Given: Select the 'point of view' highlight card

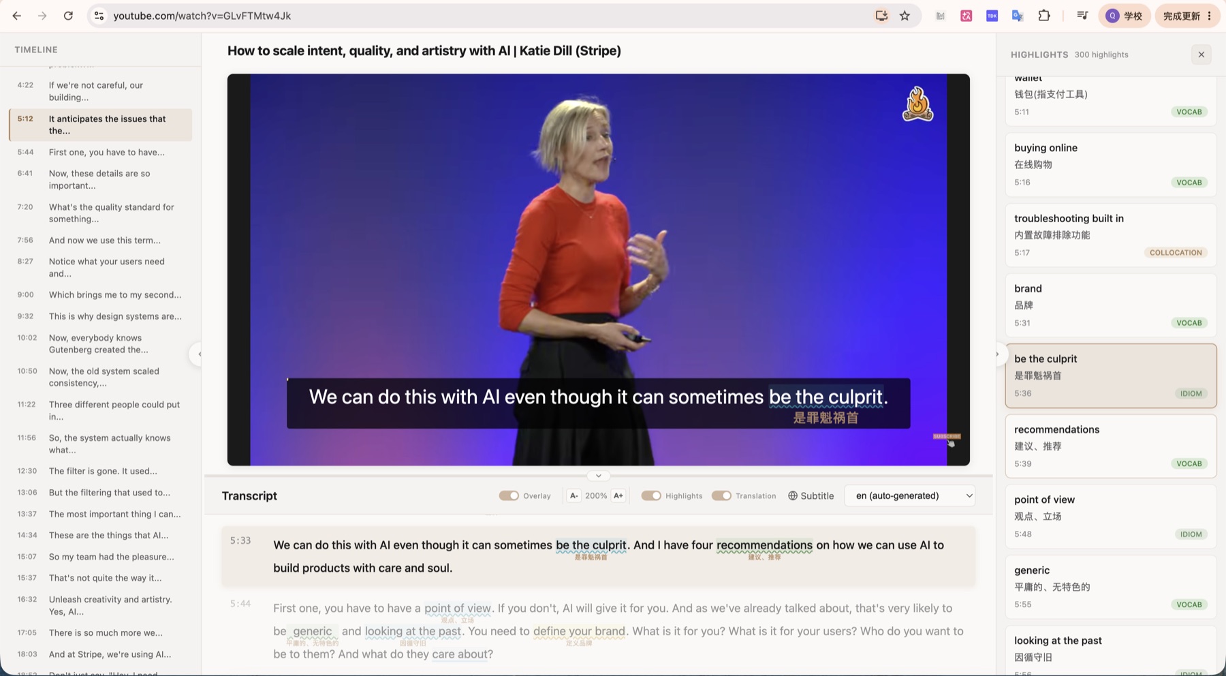Looking at the screenshot, I should click(x=1111, y=517).
